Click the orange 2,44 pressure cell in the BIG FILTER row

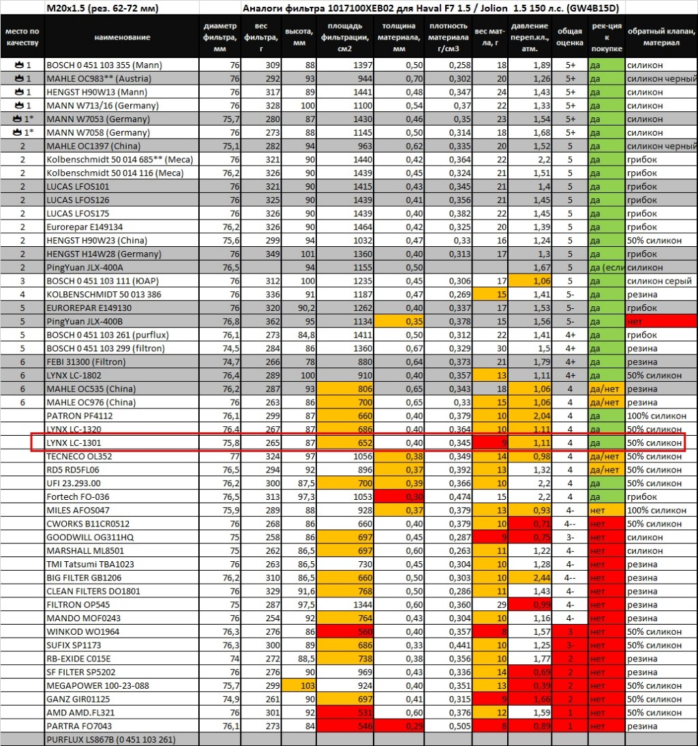530,577
